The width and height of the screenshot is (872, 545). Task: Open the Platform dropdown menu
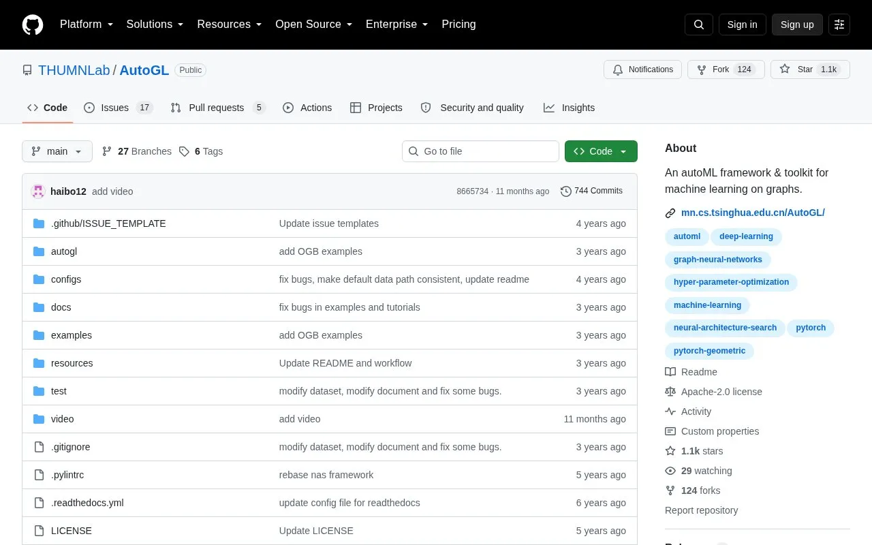pyautogui.click(x=87, y=25)
